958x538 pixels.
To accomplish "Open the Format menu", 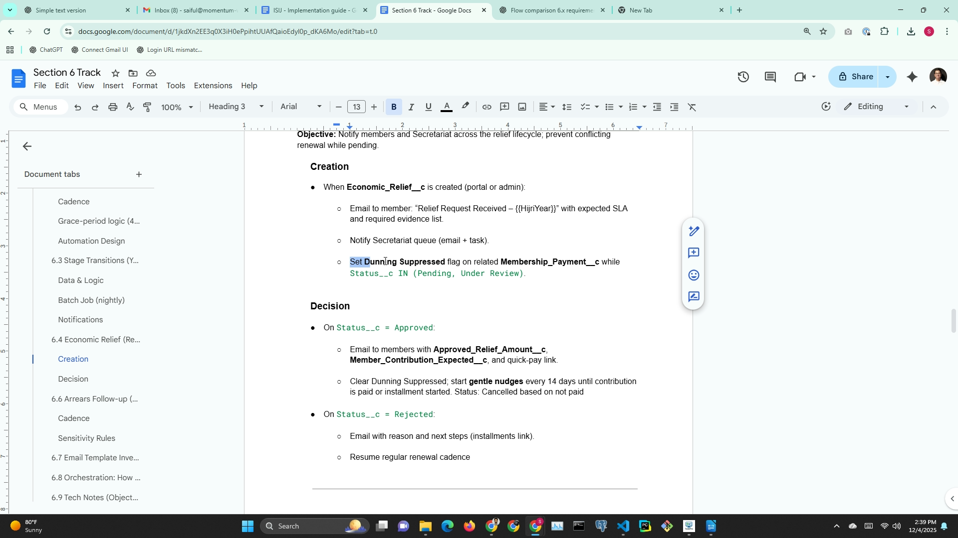I will pos(145,86).
